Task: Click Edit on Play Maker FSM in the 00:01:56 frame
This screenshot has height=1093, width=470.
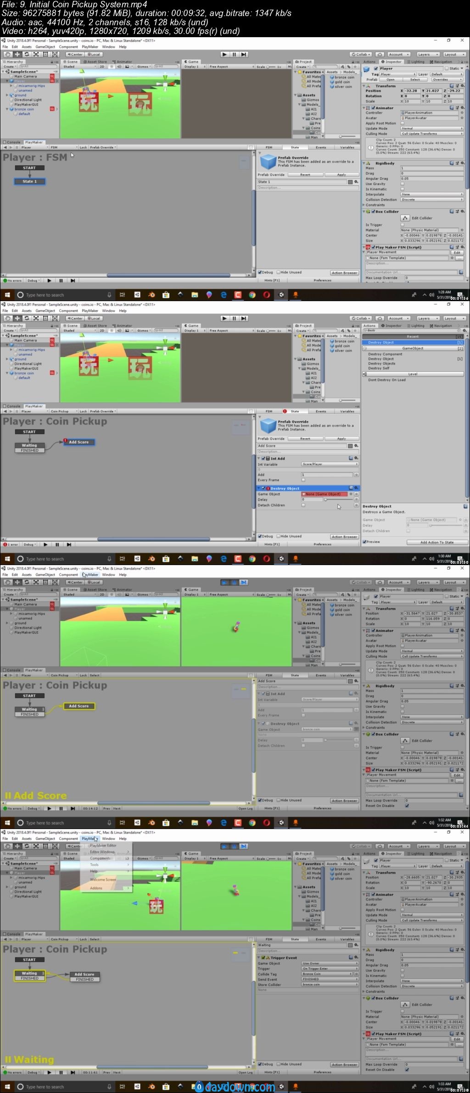Action: 457,252
